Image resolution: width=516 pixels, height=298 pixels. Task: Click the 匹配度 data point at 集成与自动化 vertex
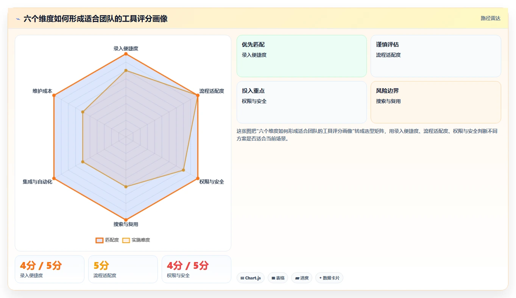point(54,178)
